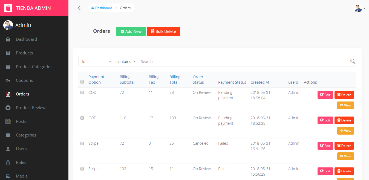Edit the Canceled Stripe order
The height and width of the screenshot is (180, 369).
pyautogui.click(x=325, y=146)
